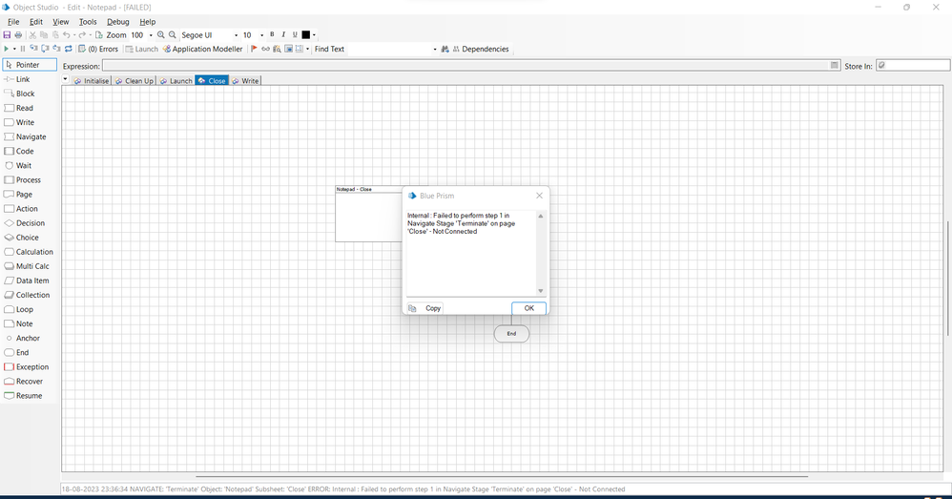952x499 pixels.
Task: Click the Step Out debug icon
Action: [56, 49]
